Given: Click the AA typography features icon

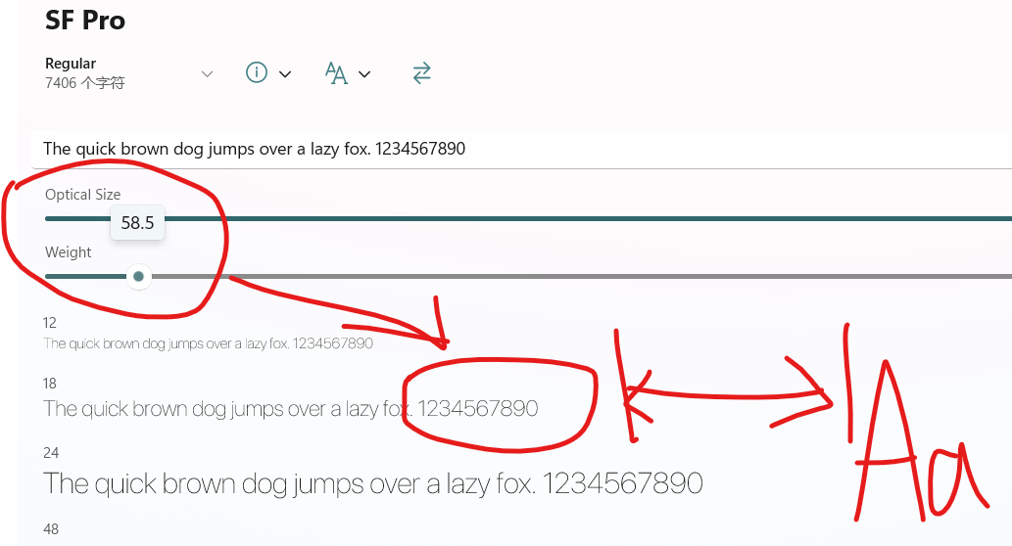Looking at the screenshot, I should (x=336, y=73).
